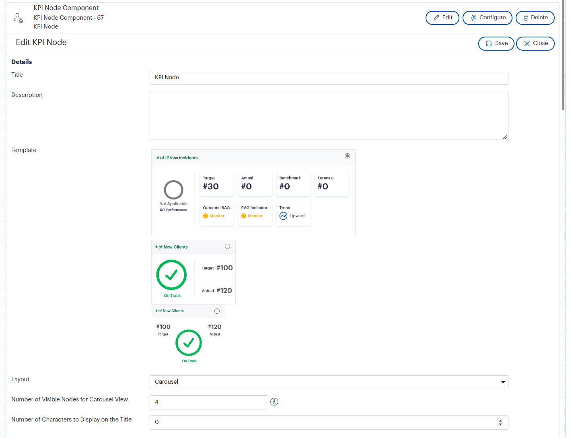Click the Title input field
The image size is (572, 438).
[x=329, y=78]
